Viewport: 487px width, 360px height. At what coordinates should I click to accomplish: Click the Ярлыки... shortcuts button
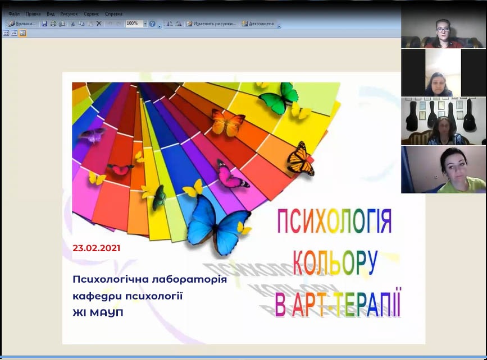[22, 24]
